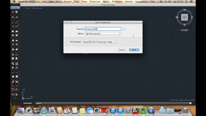206x116 pixels.
Task: Select the Hatch tool
Action: [17, 35]
